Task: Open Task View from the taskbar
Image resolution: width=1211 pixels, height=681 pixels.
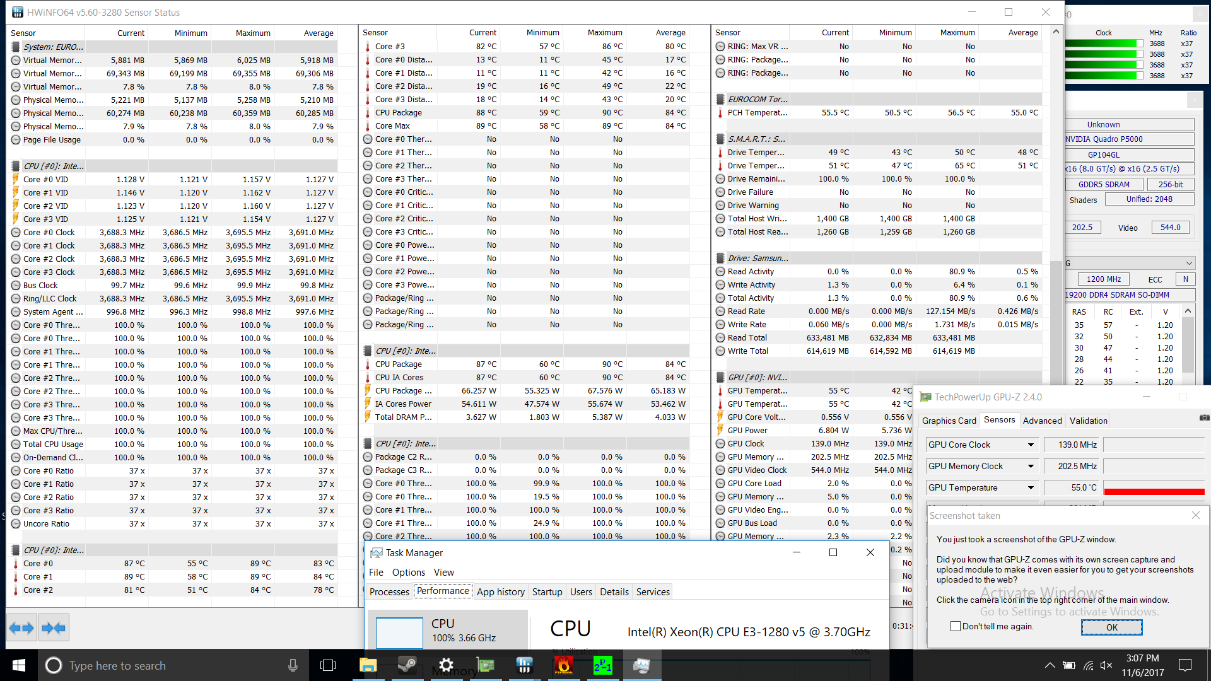Action: coord(328,665)
